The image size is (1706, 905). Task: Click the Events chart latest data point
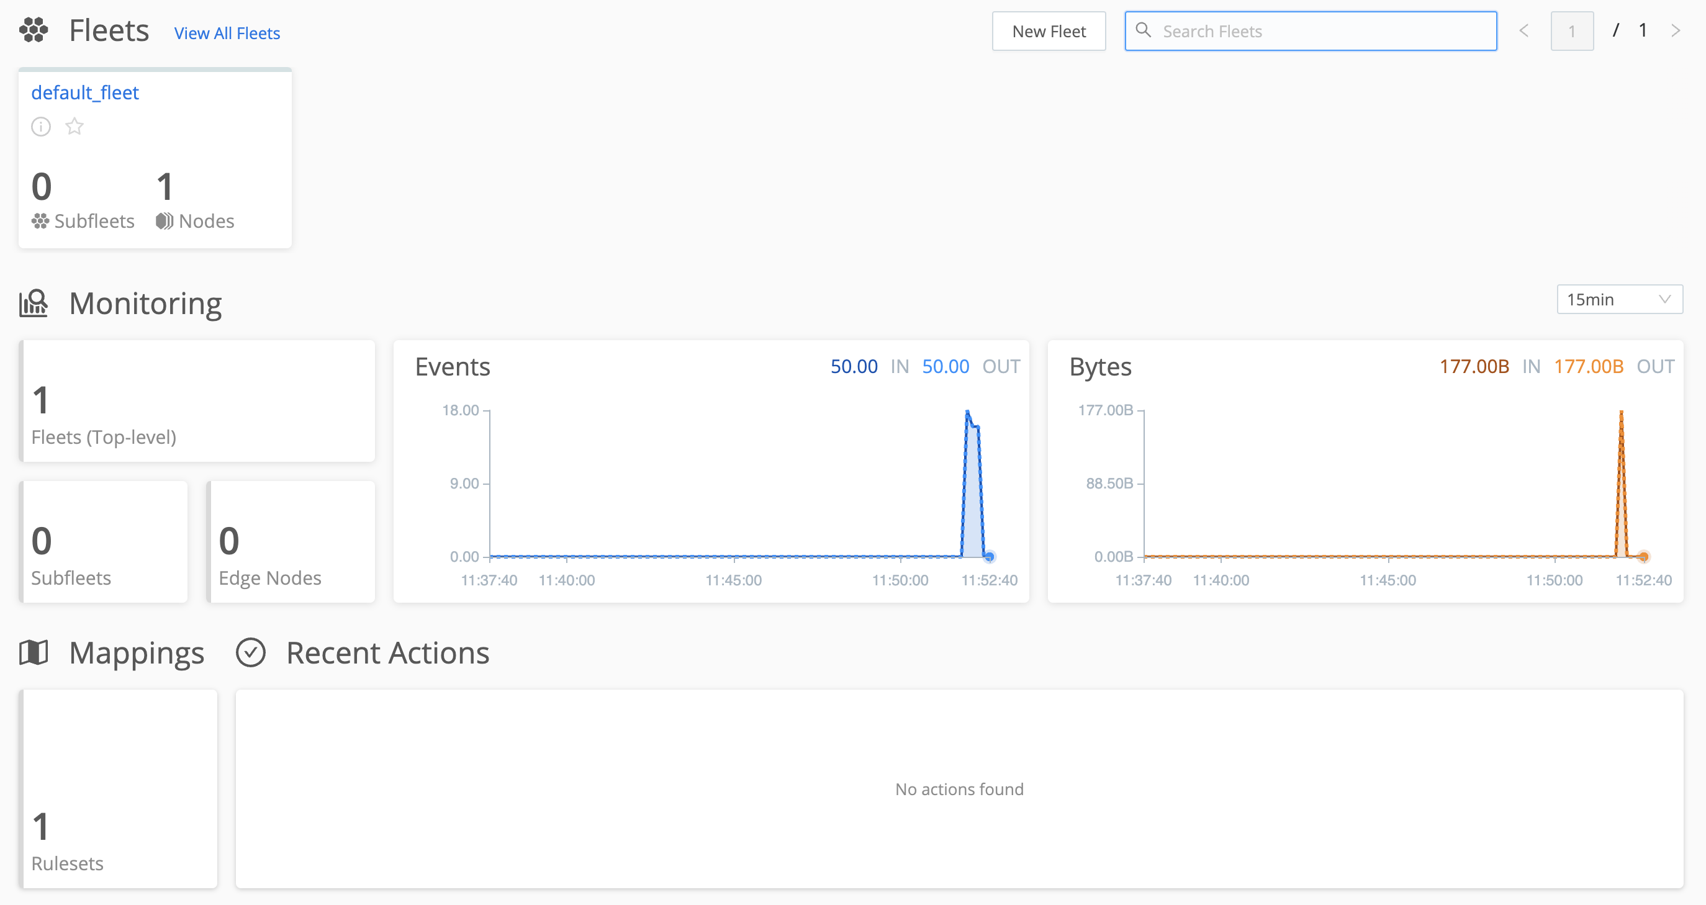(990, 557)
